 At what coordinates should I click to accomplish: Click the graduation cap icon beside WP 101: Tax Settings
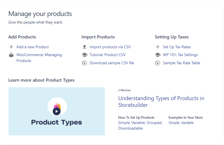[x=158, y=55]
